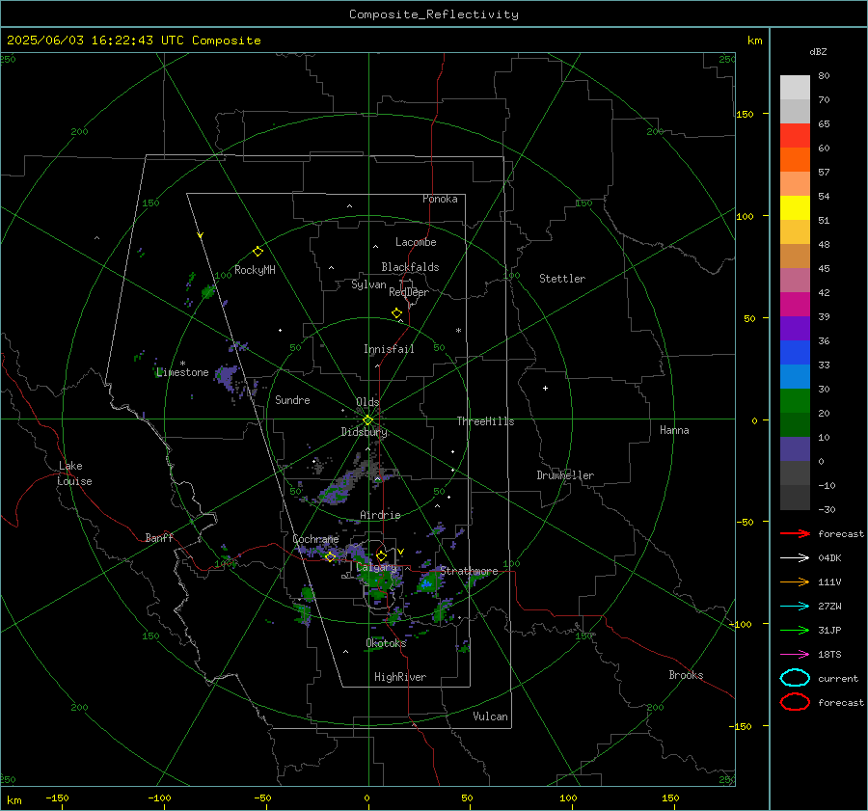Click the yellow diamond marker near Cochrane
Screen dimensions: 868x811
pyautogui.click(x=330, y=557)
